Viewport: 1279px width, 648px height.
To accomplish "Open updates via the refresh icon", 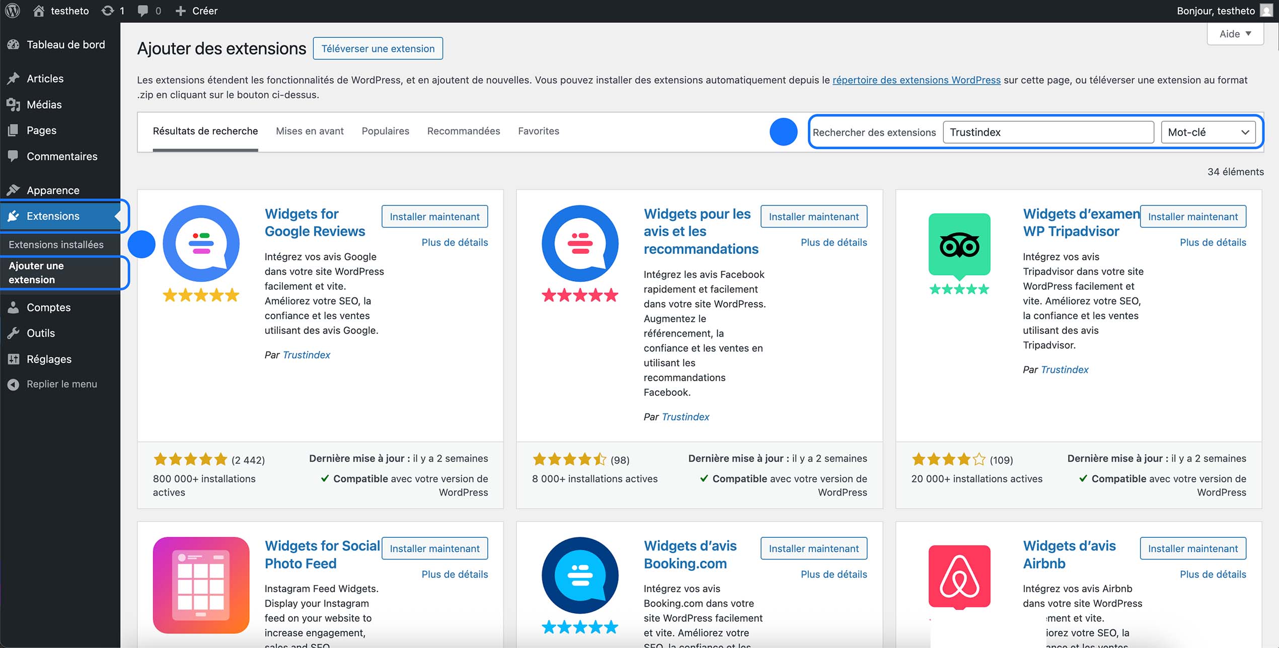I will pyautogui.click(x=113, y=10).
